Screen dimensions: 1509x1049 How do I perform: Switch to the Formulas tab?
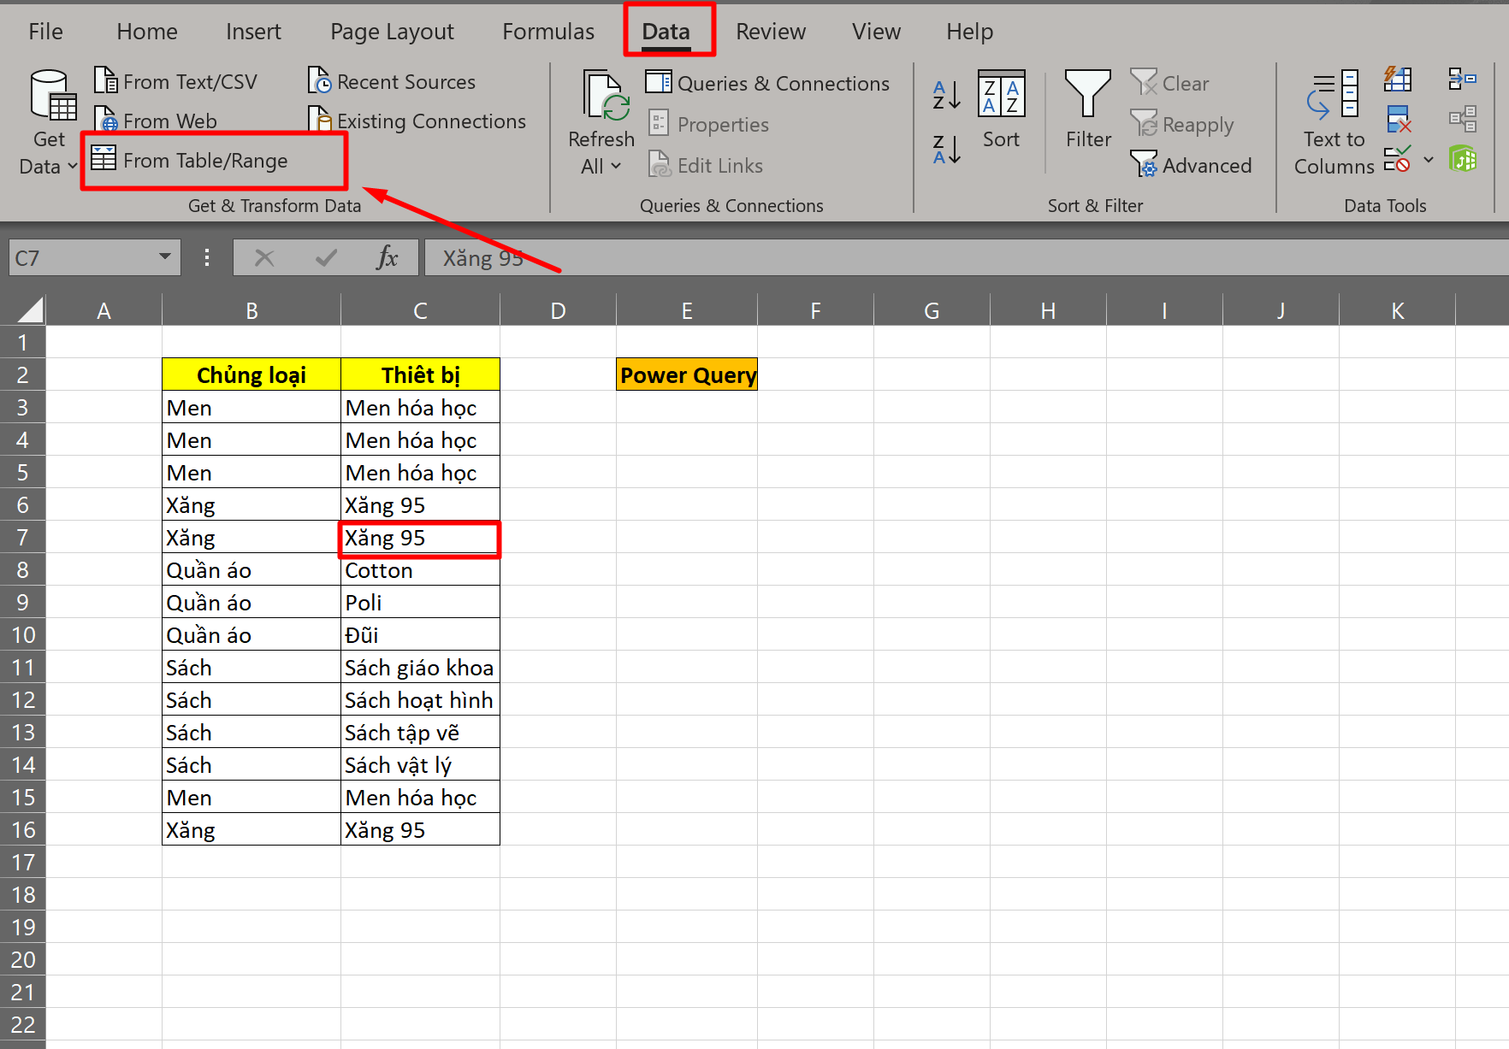[547, 31]
